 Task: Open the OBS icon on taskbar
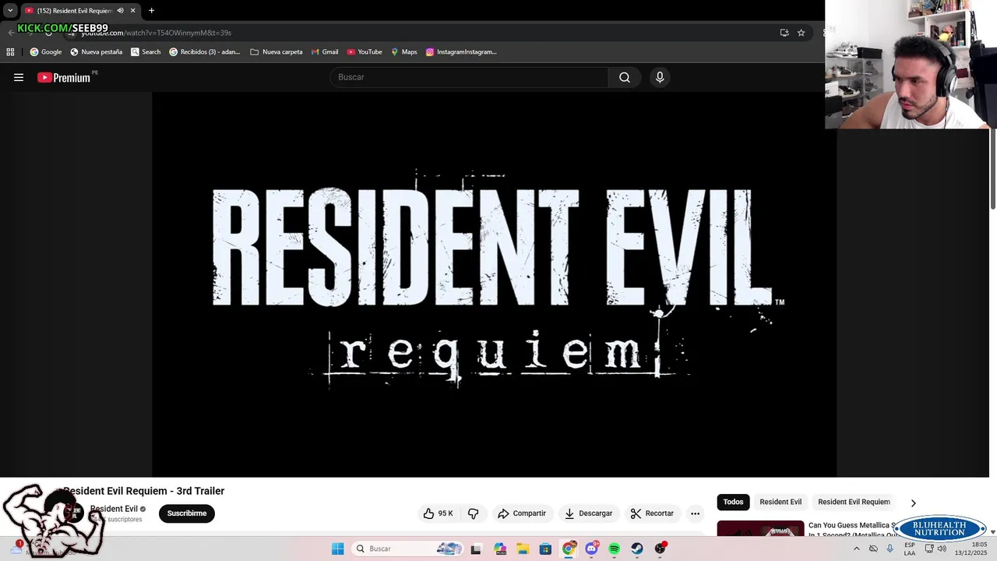coord(661,549)
